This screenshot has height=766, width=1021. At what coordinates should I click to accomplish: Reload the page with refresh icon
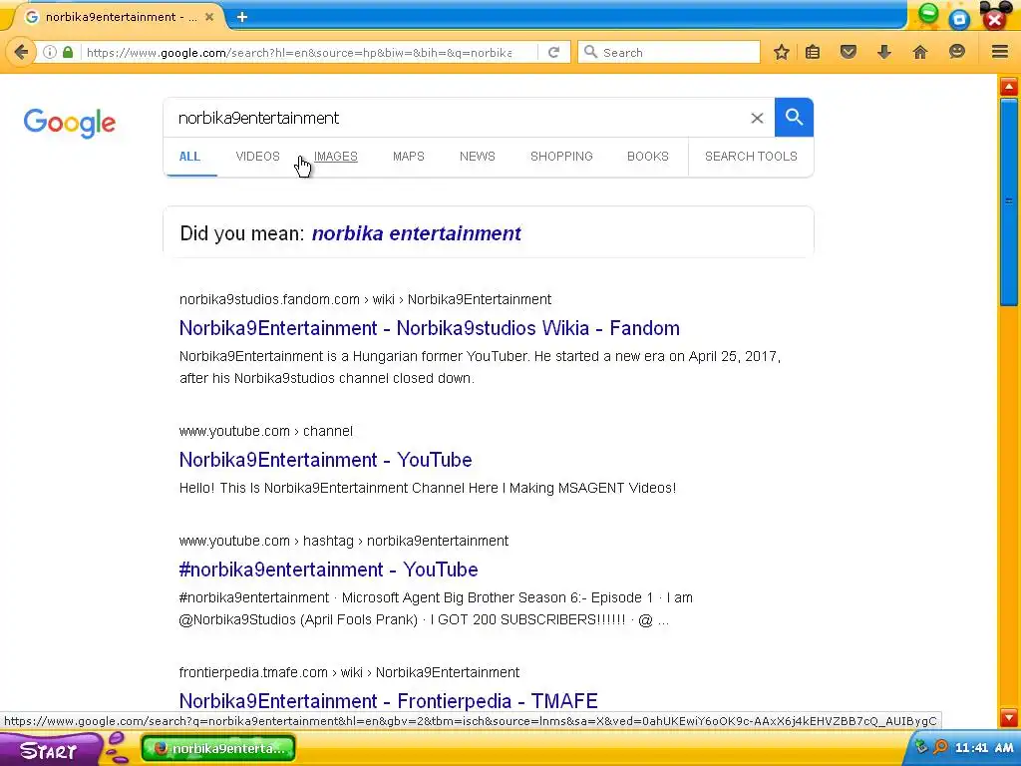(x=553, y=52)
